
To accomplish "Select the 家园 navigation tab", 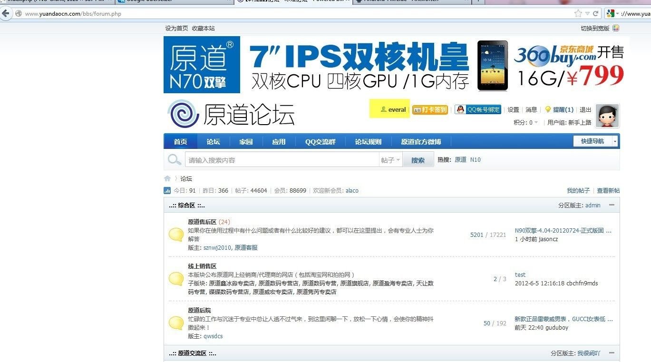I will (x=246, y=142).
